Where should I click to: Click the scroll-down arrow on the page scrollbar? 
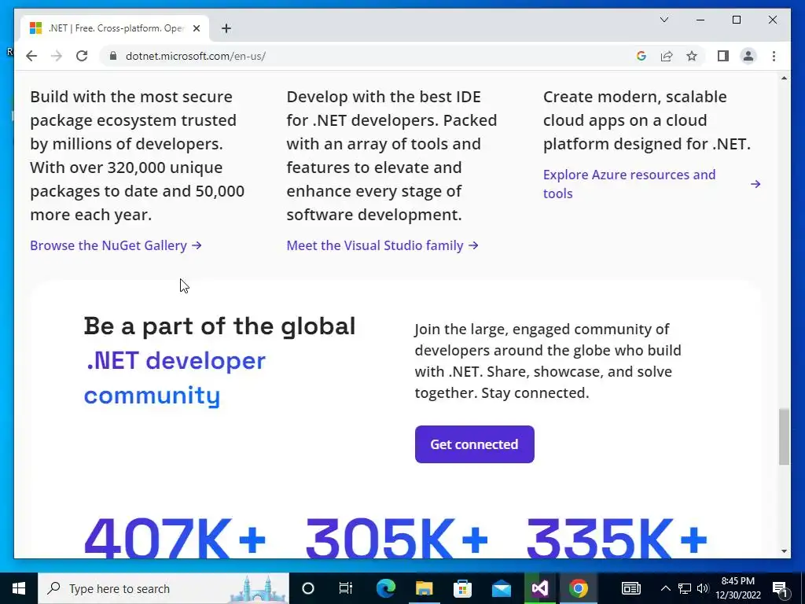784,551
